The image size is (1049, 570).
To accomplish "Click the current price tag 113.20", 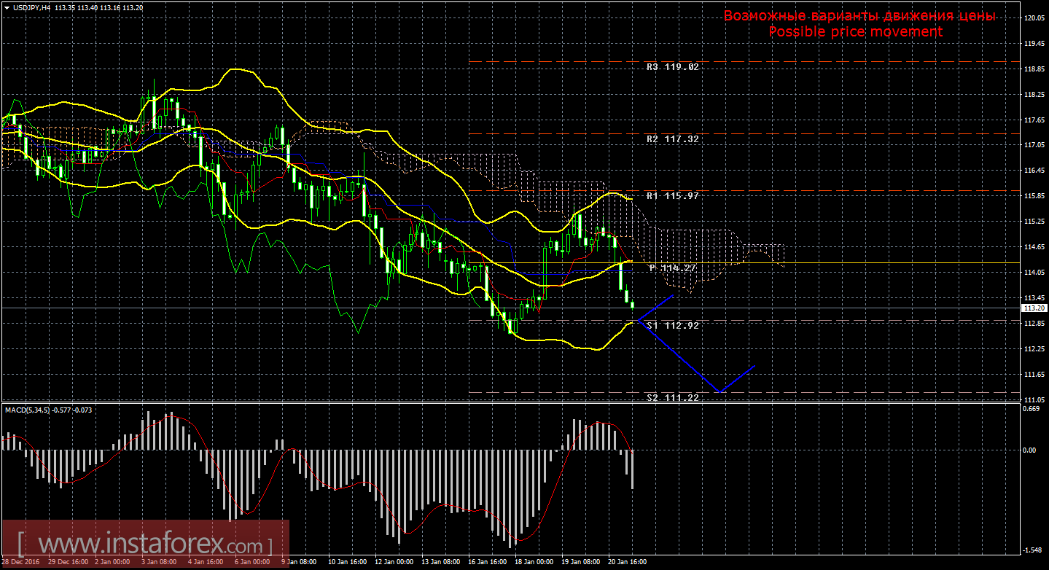I will point(1032,308).
